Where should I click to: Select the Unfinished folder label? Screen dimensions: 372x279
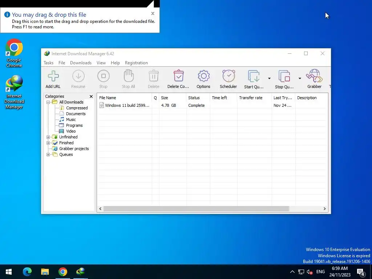(68, 137)
